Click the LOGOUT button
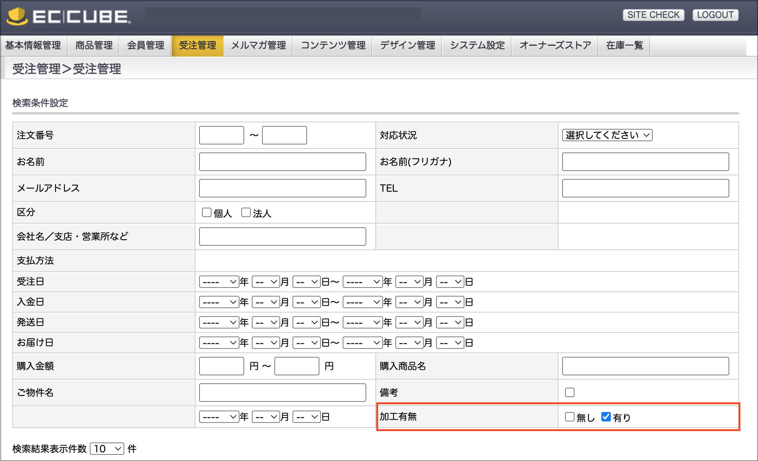Viewport: 758px width, 461px height. (x=715, y=15)
